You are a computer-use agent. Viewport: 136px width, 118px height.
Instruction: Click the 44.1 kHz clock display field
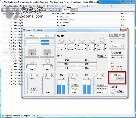click(x=117, y=75)
